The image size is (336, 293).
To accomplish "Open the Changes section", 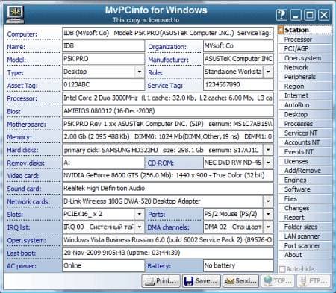I will (305, 208).
